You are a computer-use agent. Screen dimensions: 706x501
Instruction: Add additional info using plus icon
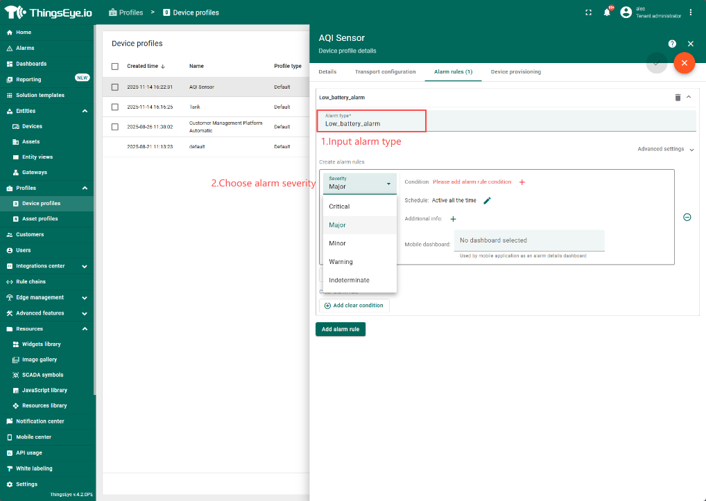[454, 219]
